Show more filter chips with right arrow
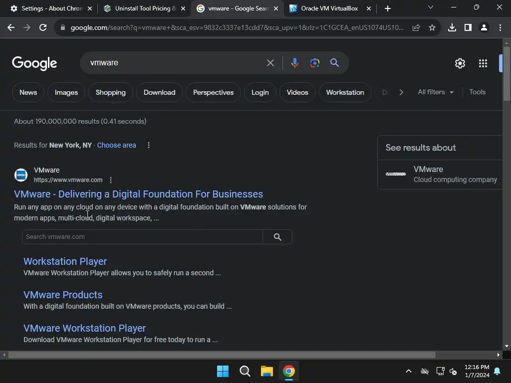Screen dimensions: 511x383 point(401,92)
